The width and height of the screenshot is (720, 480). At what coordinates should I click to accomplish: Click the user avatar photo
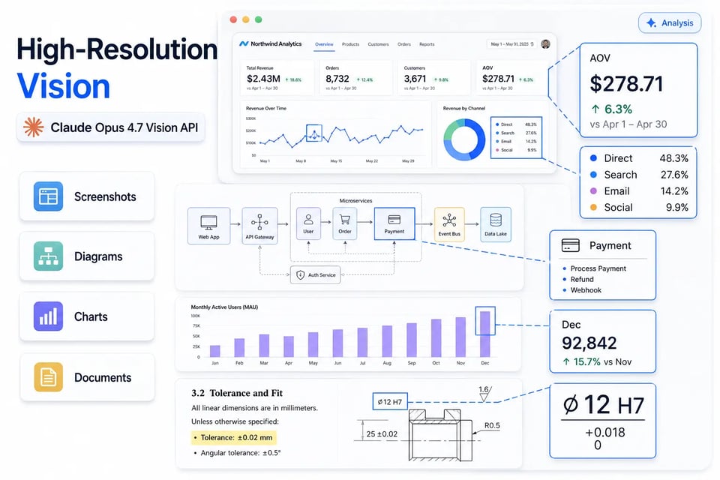(545, 44)
